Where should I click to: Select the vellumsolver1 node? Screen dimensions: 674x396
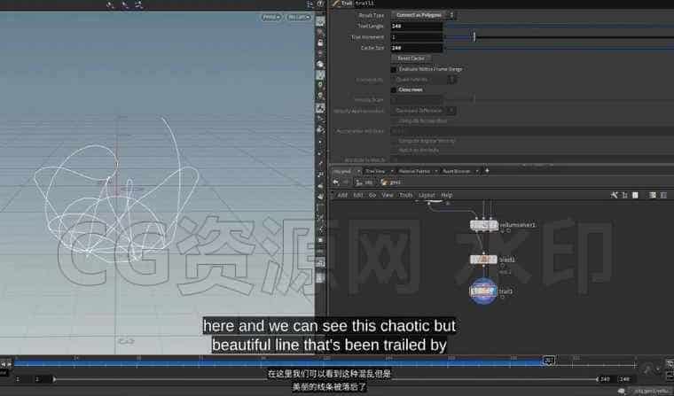tap(484, 225)
